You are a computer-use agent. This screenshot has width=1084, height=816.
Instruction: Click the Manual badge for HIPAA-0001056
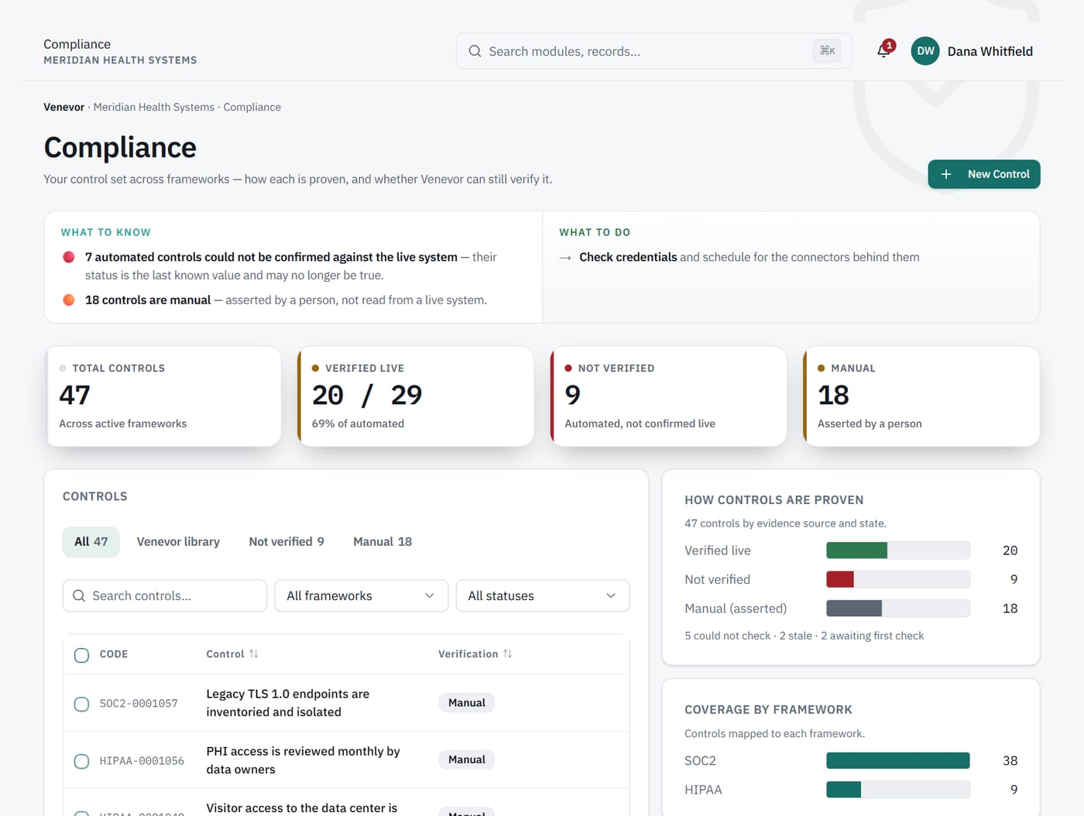click(467, 760)
